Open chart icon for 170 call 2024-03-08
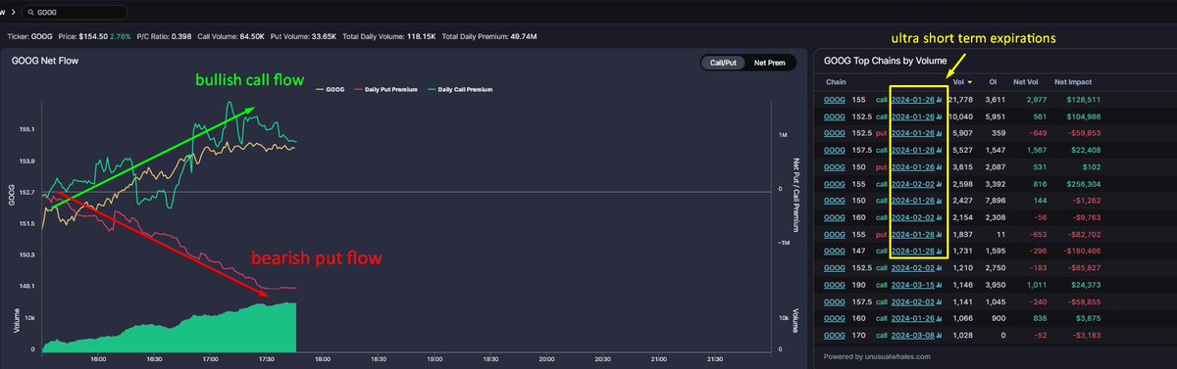1177x369 pixels. click(940, 335)
